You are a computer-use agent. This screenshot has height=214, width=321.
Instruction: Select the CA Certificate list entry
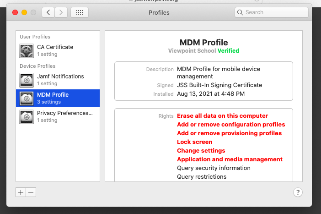point(55,47)
